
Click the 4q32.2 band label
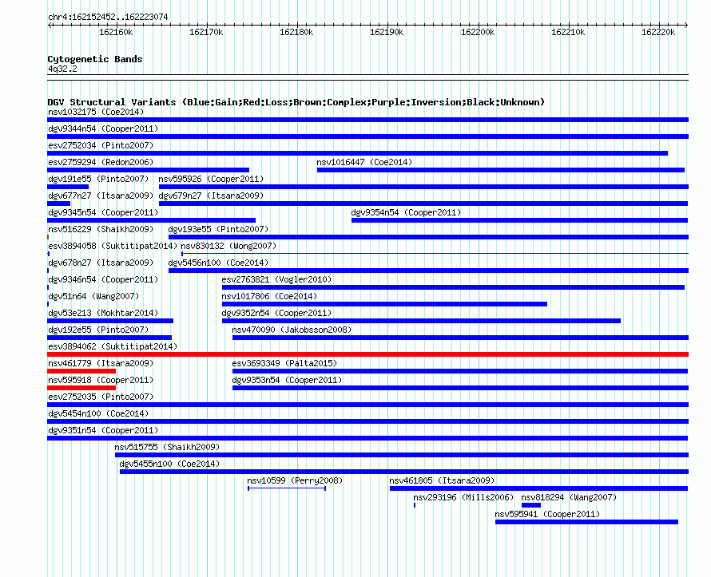coord(62,69)
